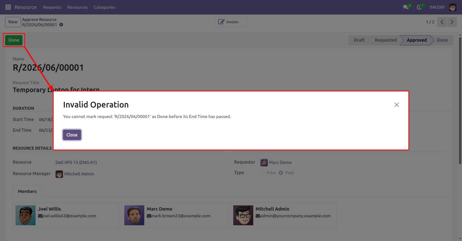Screen dimensions: 462x241
Task: Open the activities clock icon
Action: click(419, 7)
